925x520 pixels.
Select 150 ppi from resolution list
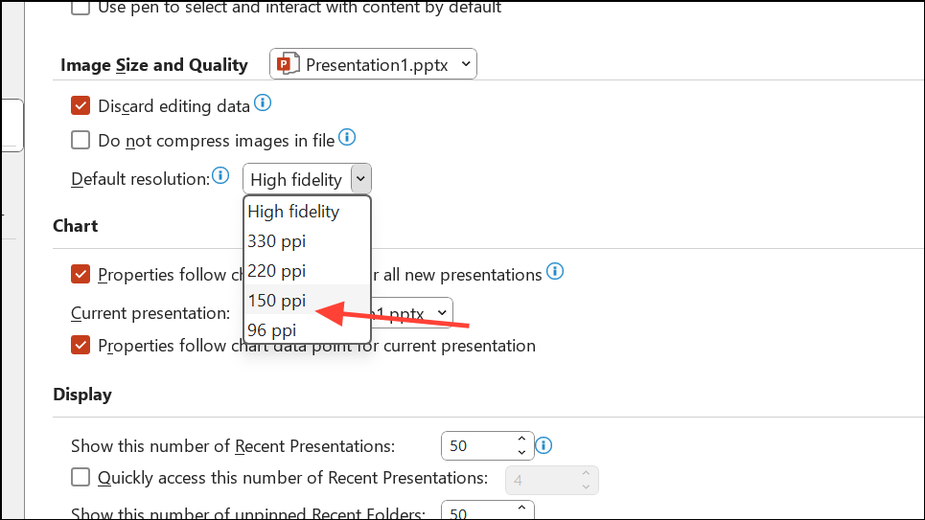click(277, 300)
